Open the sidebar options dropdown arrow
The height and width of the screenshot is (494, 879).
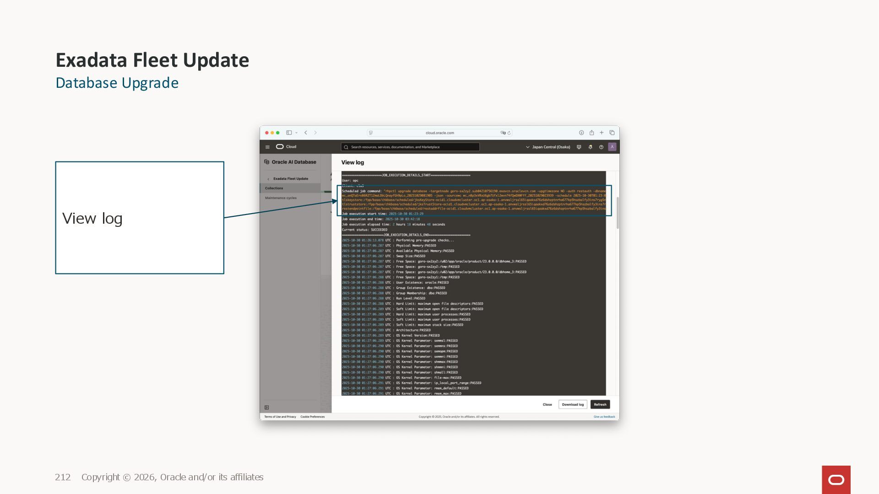(297, 133)
